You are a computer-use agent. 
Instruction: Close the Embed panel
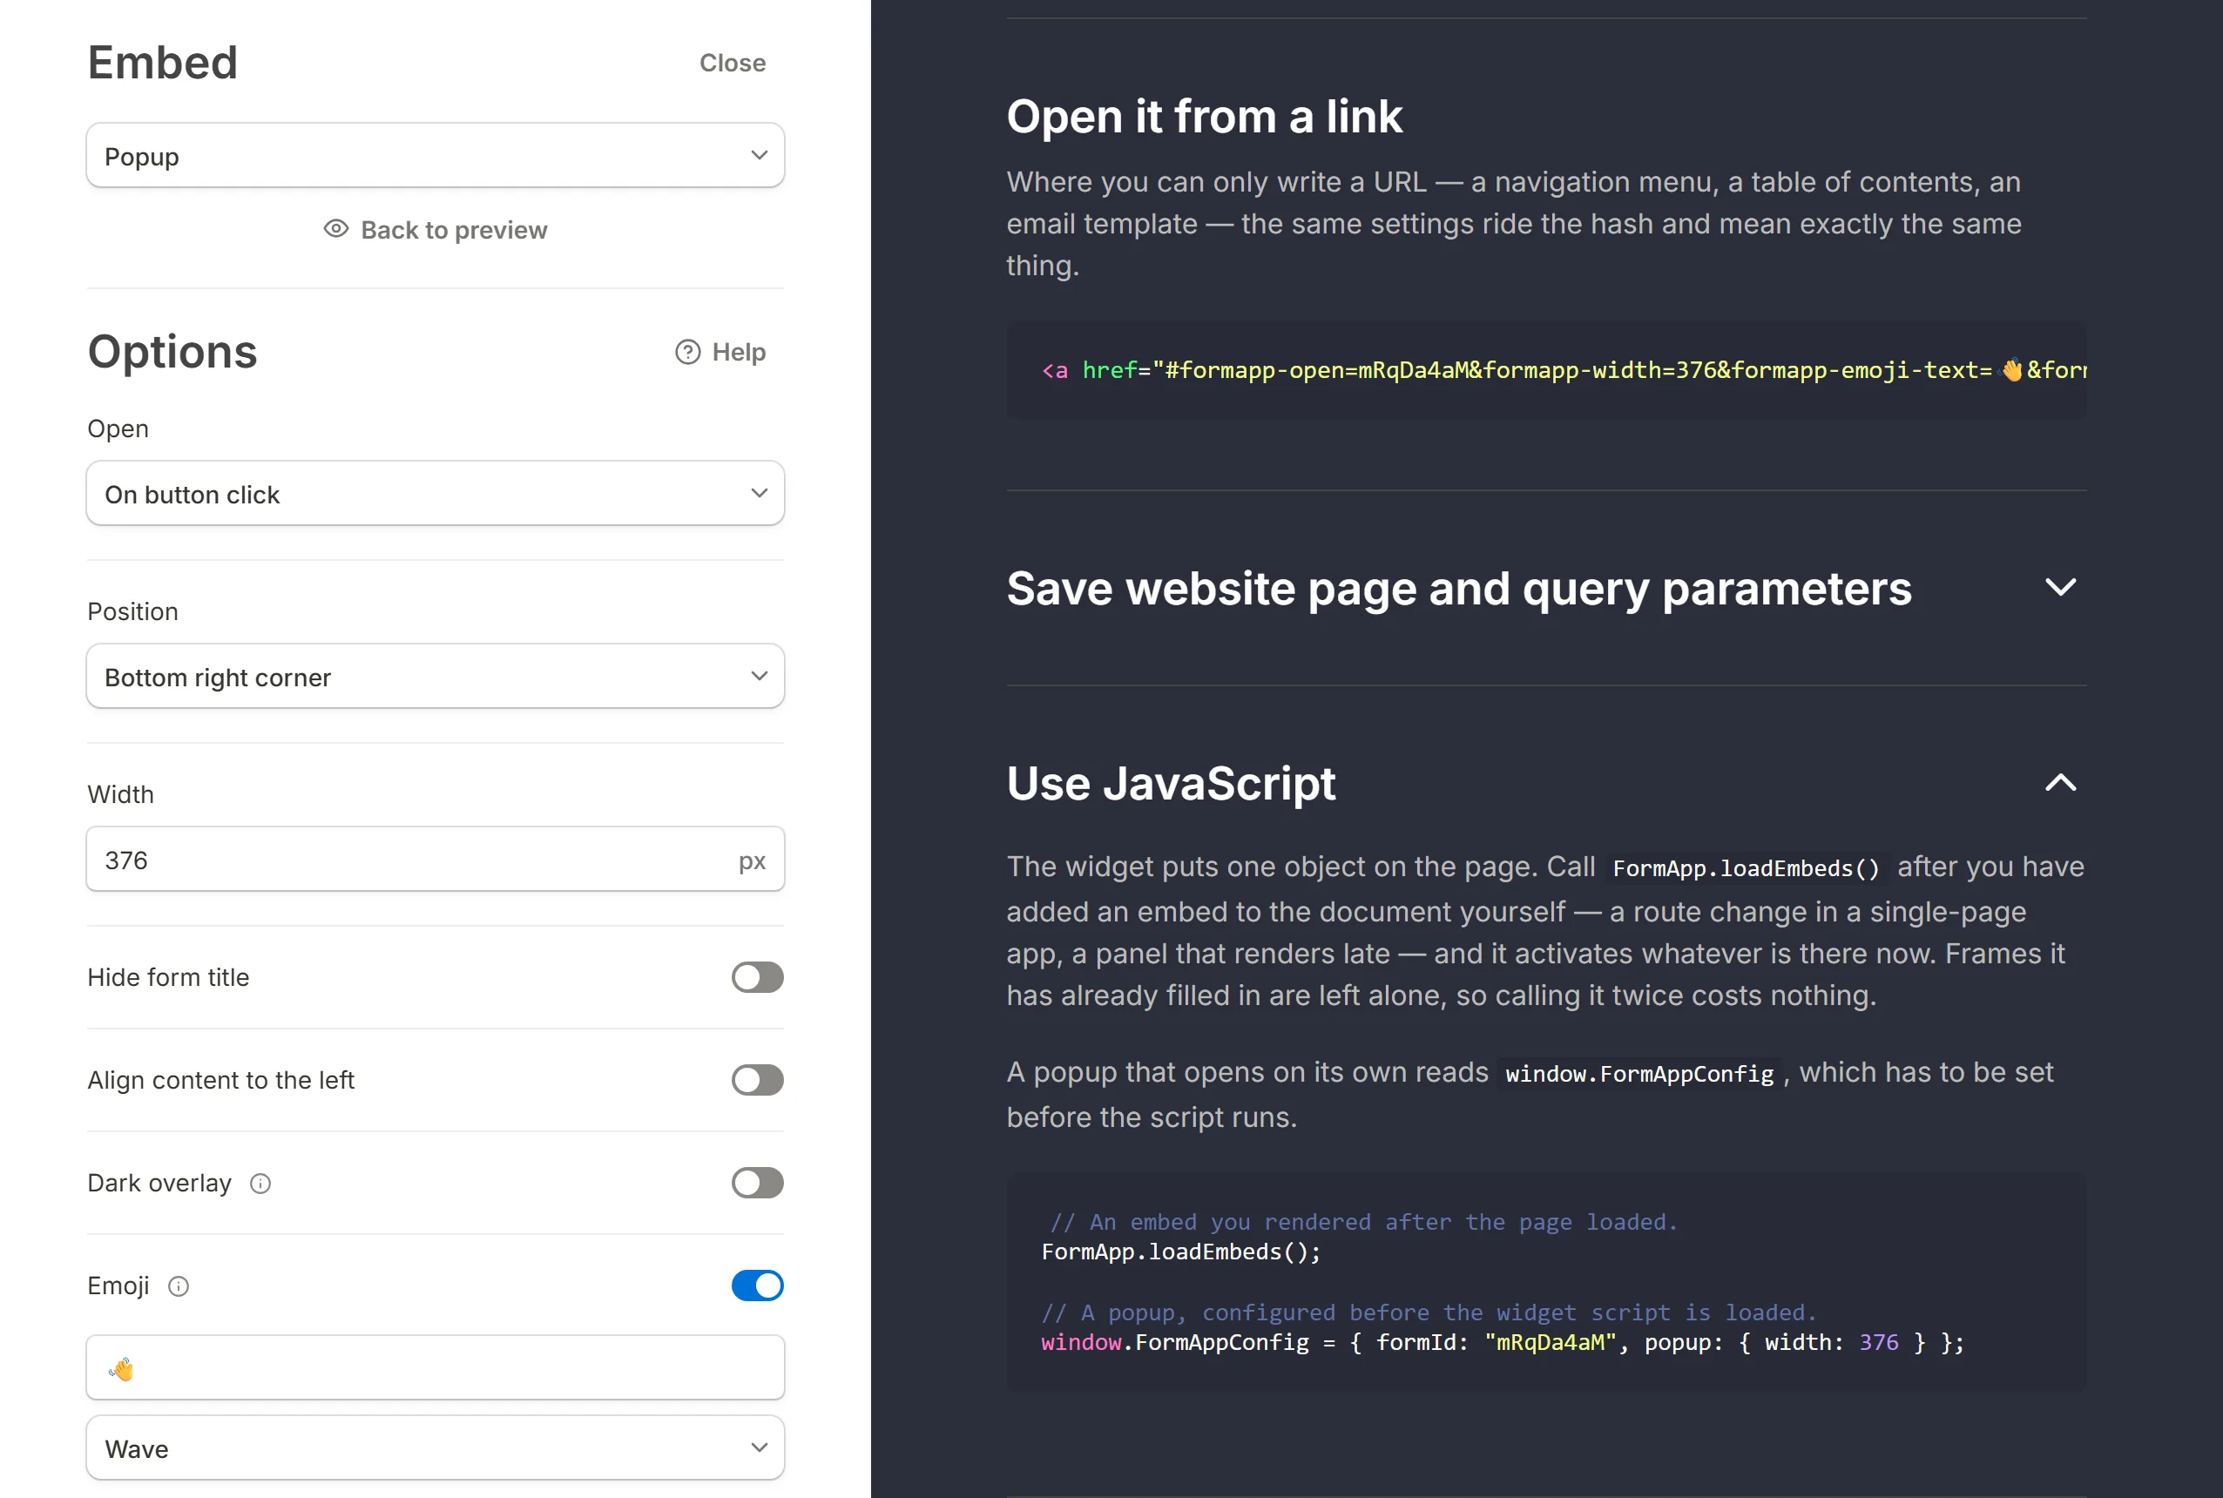733,63
